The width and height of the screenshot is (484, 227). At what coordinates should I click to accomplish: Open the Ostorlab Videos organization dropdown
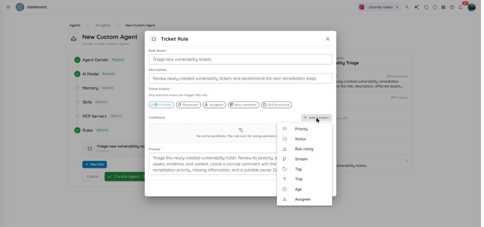pyautogui.click(x=379, y=7)
